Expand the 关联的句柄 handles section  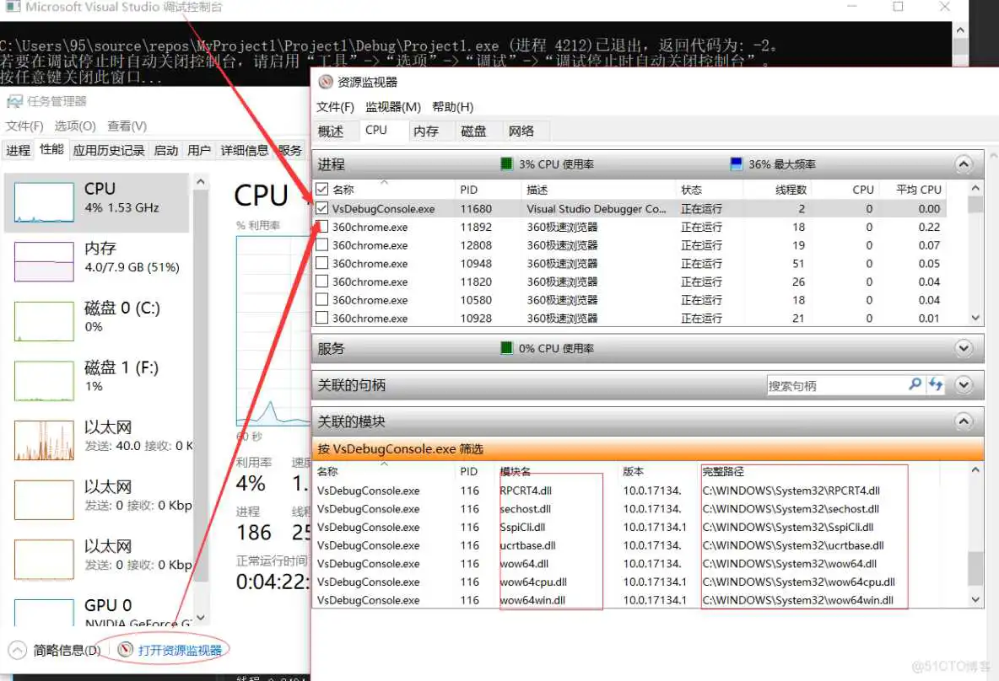tap(963, 384)
